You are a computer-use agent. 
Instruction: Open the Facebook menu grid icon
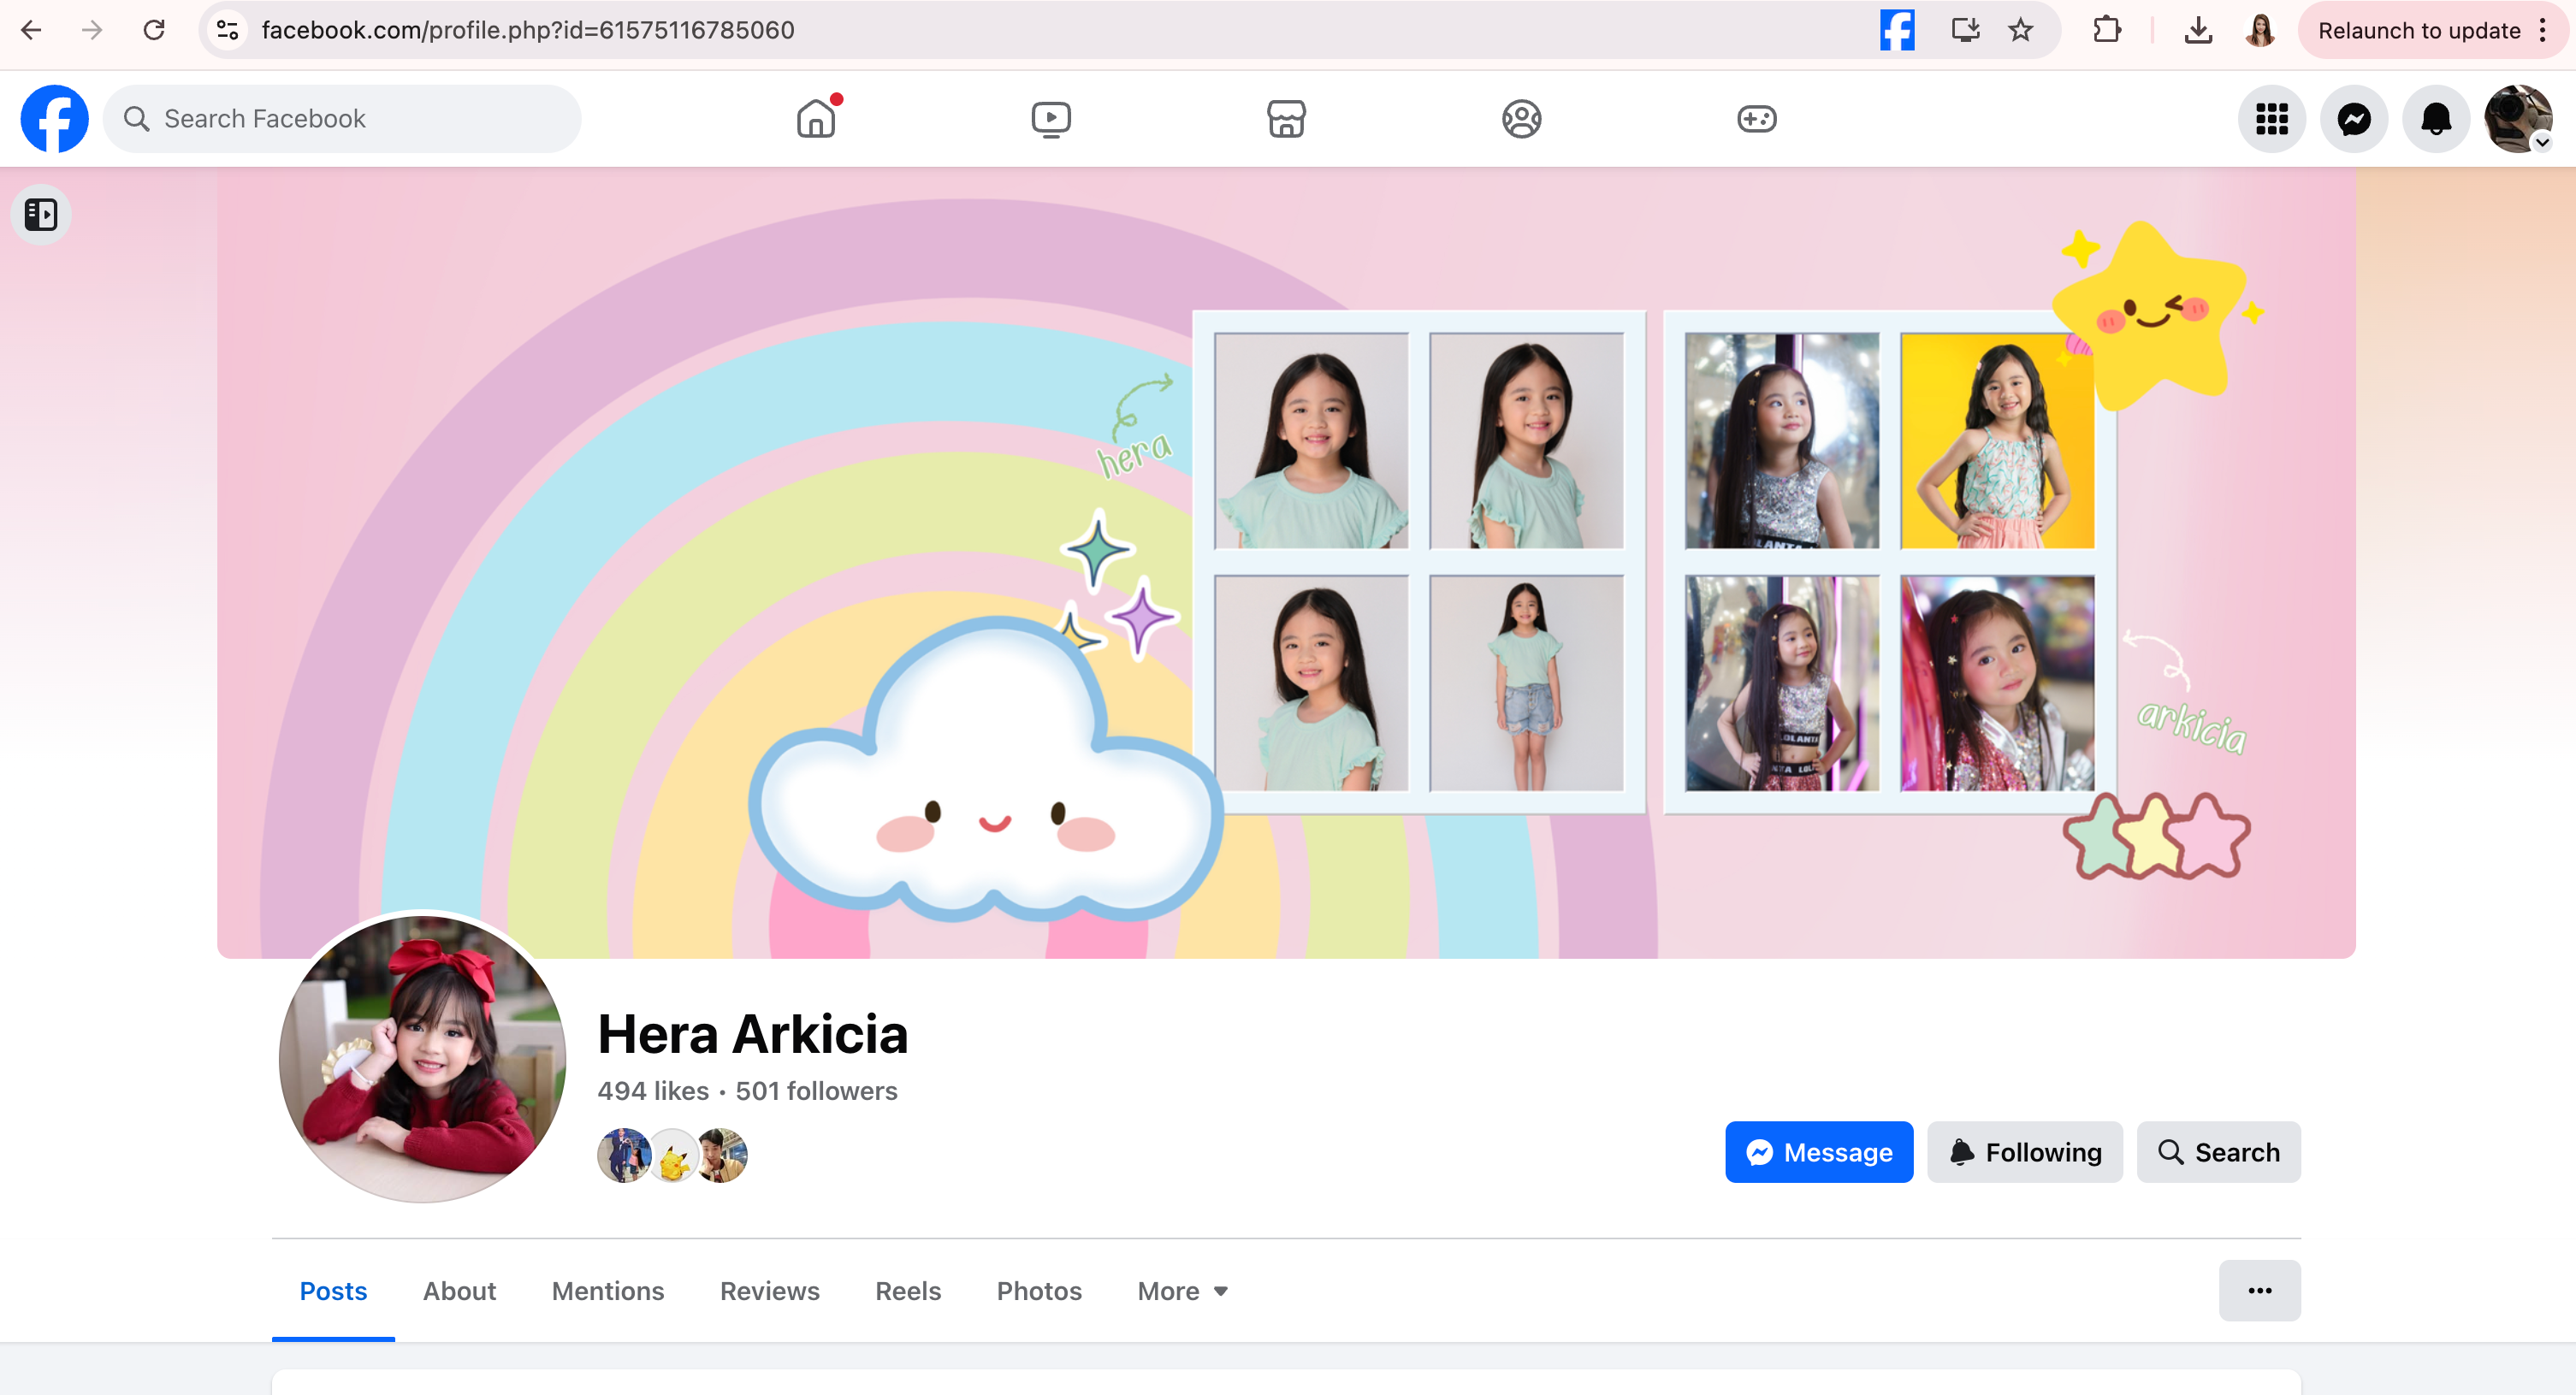click(x=2271, y=118)
